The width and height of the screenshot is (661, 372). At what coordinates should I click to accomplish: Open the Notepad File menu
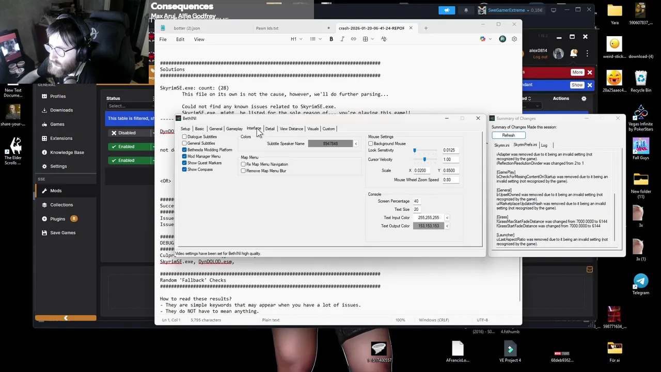pyautogui.click(x=163, y=39)
